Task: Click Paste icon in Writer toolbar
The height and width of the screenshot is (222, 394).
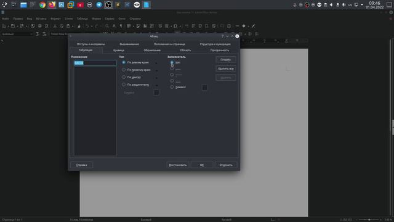Action: point(68,26)
